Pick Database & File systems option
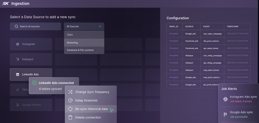Viewport: 259px width, 123px height. pos(84,50)
